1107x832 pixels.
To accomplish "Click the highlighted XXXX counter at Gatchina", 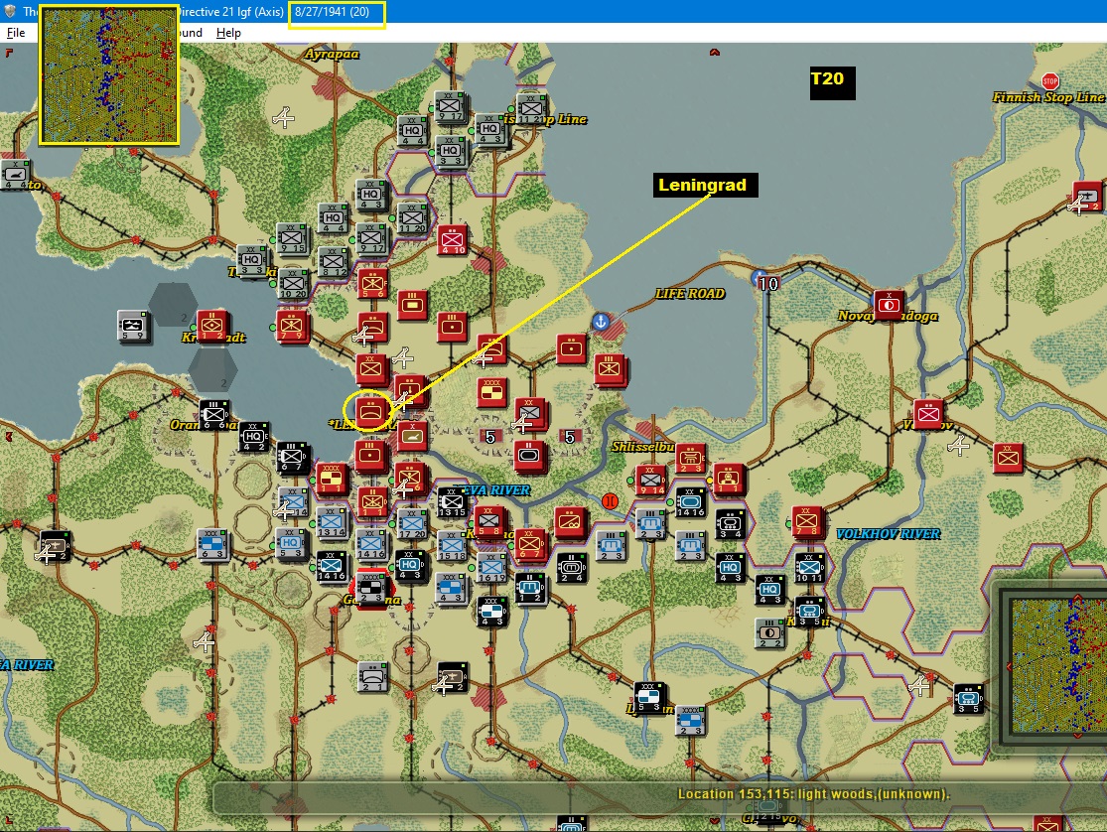I will click(x=371, y=589).
